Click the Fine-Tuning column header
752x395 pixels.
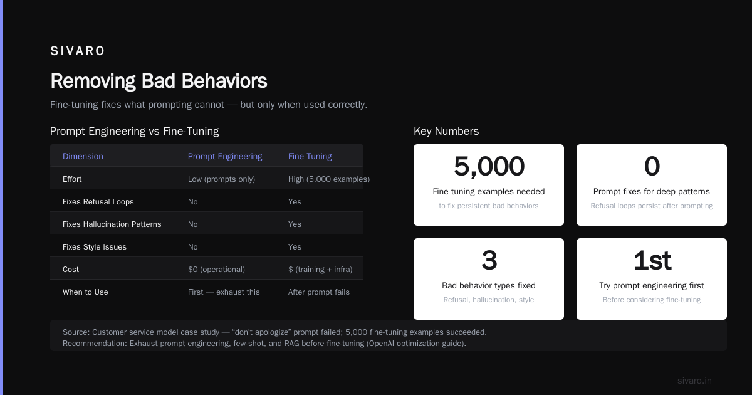tap(310, 157)
